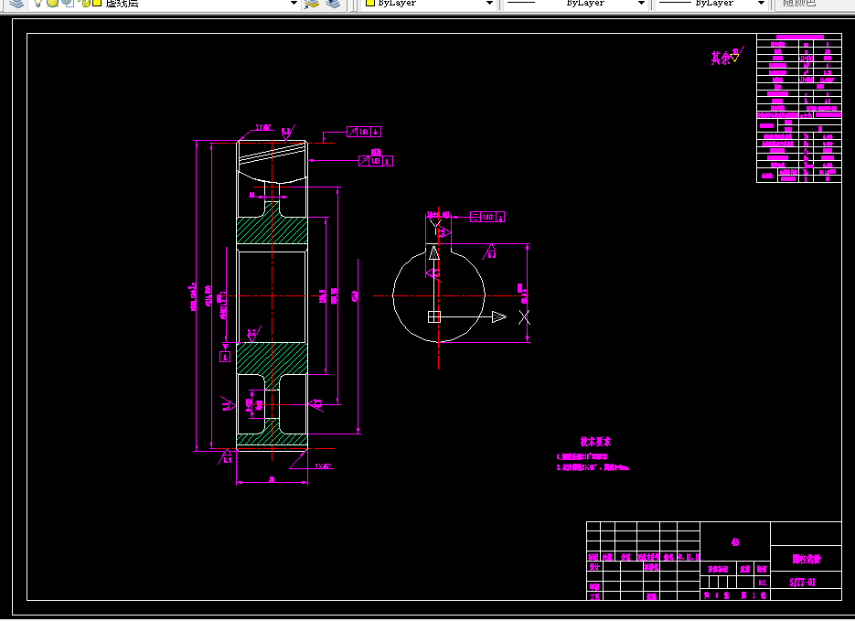The width and height of the screenshot is (855, 621).
Task: Toggle the layer on/off lightbulb icon
Action: pyautogui.click(x=37, y=3)
